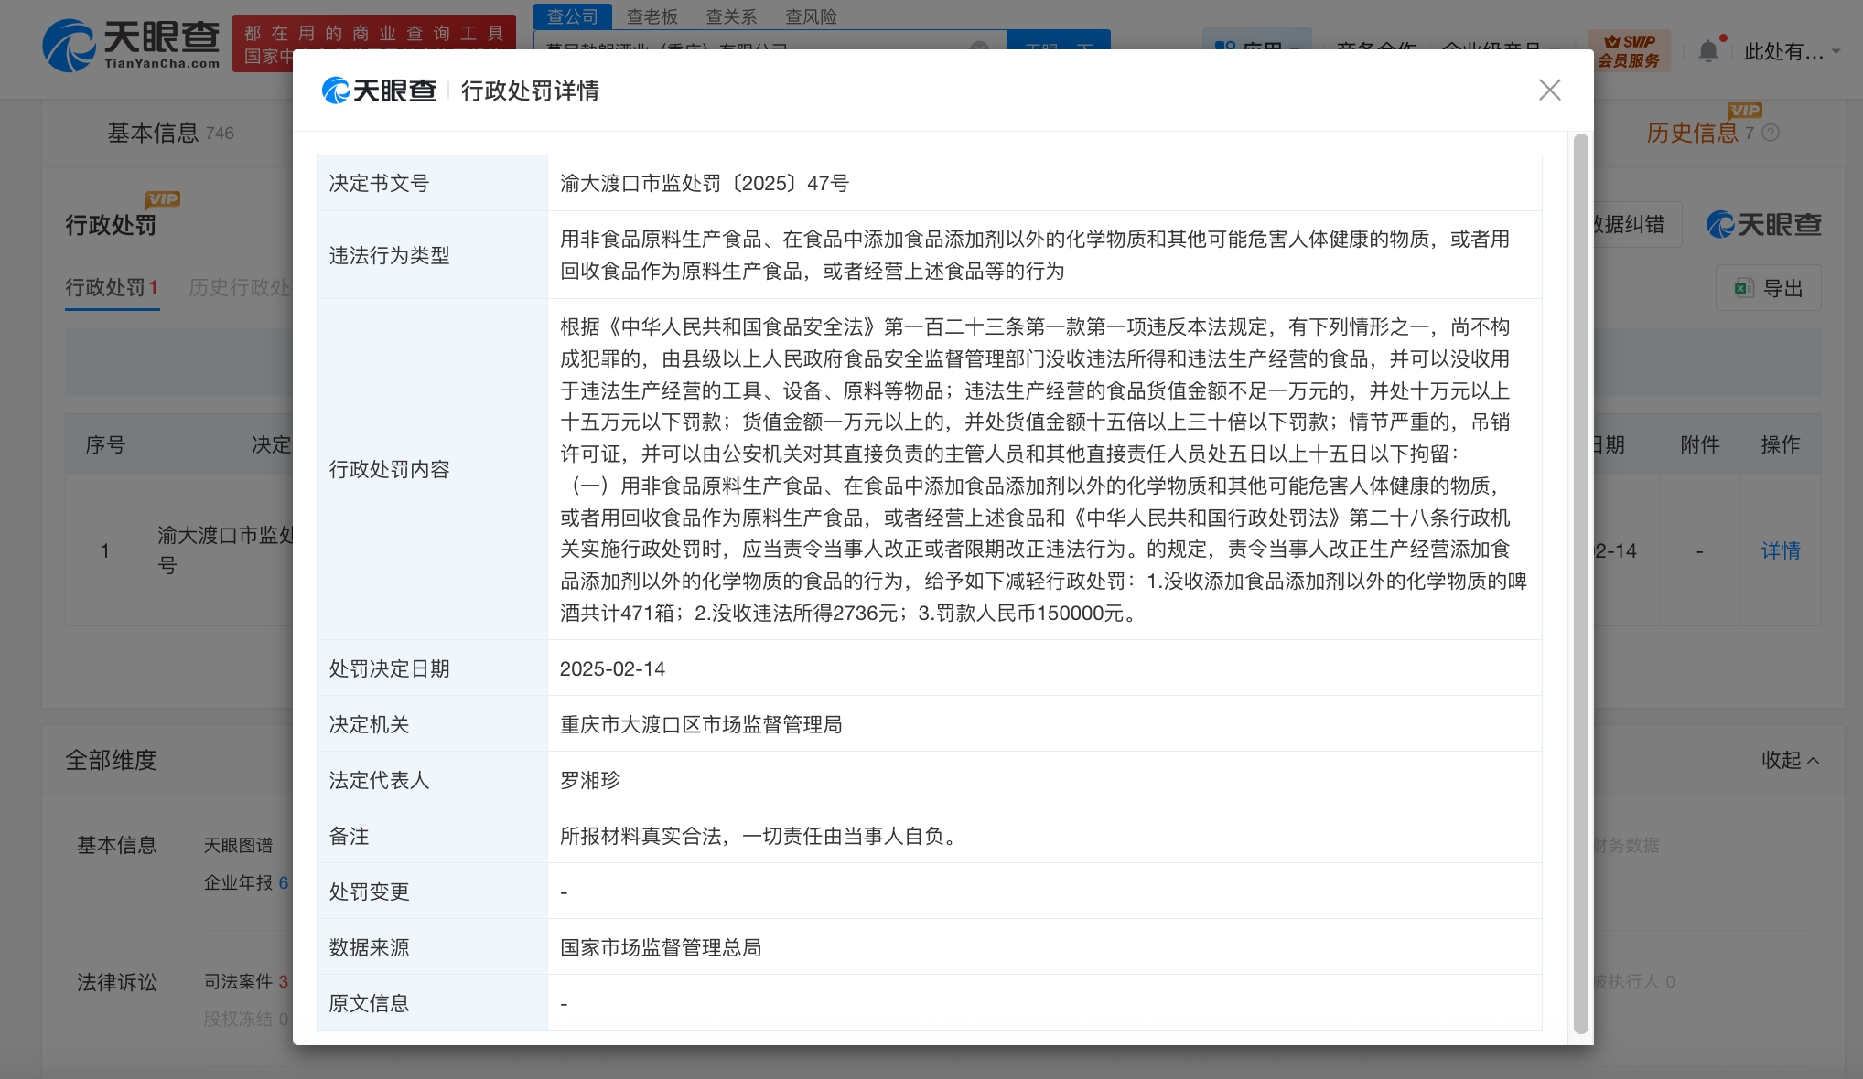1863x1079 pixels.
Task: Open the 企业年报 link
Action: point(239,882)
